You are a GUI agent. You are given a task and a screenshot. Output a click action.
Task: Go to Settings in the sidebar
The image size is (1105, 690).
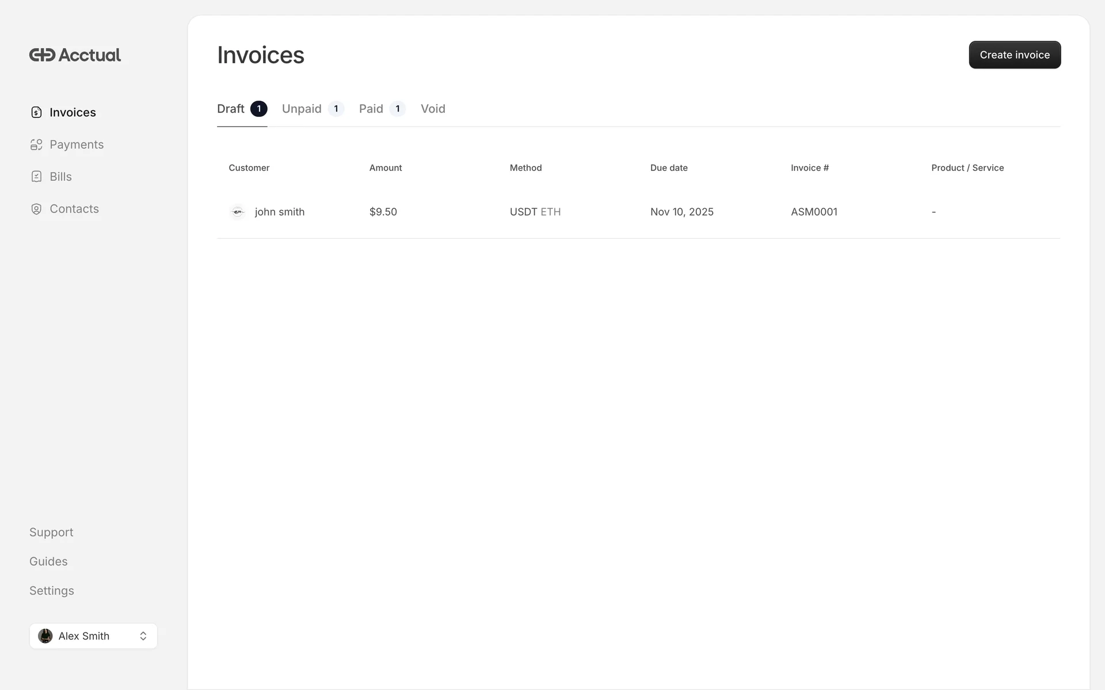click(52, 591)
